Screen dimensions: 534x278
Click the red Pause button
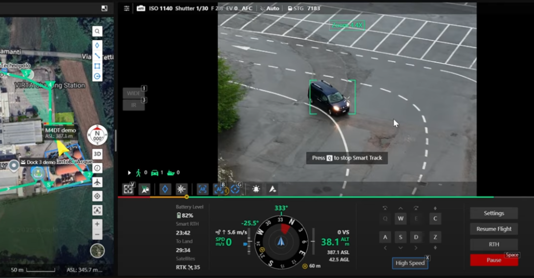coord(494,260)
